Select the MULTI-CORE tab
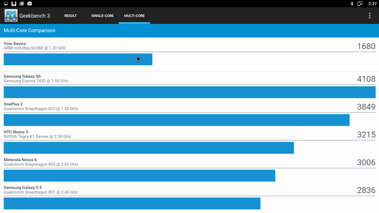 pyautogui.click(x=134, y=16)
